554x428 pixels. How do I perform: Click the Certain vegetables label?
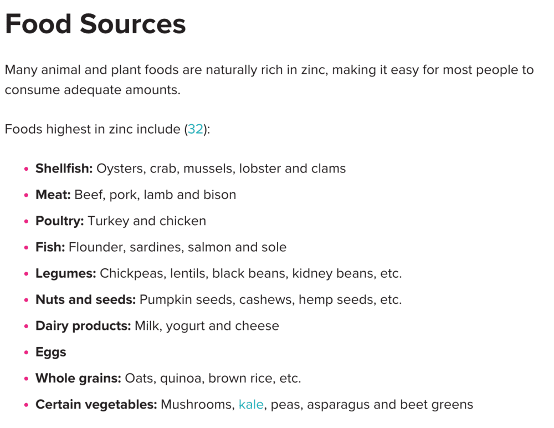point(96,404)
